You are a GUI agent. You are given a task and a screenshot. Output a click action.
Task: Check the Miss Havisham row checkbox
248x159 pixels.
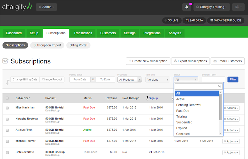click(7, 108)
